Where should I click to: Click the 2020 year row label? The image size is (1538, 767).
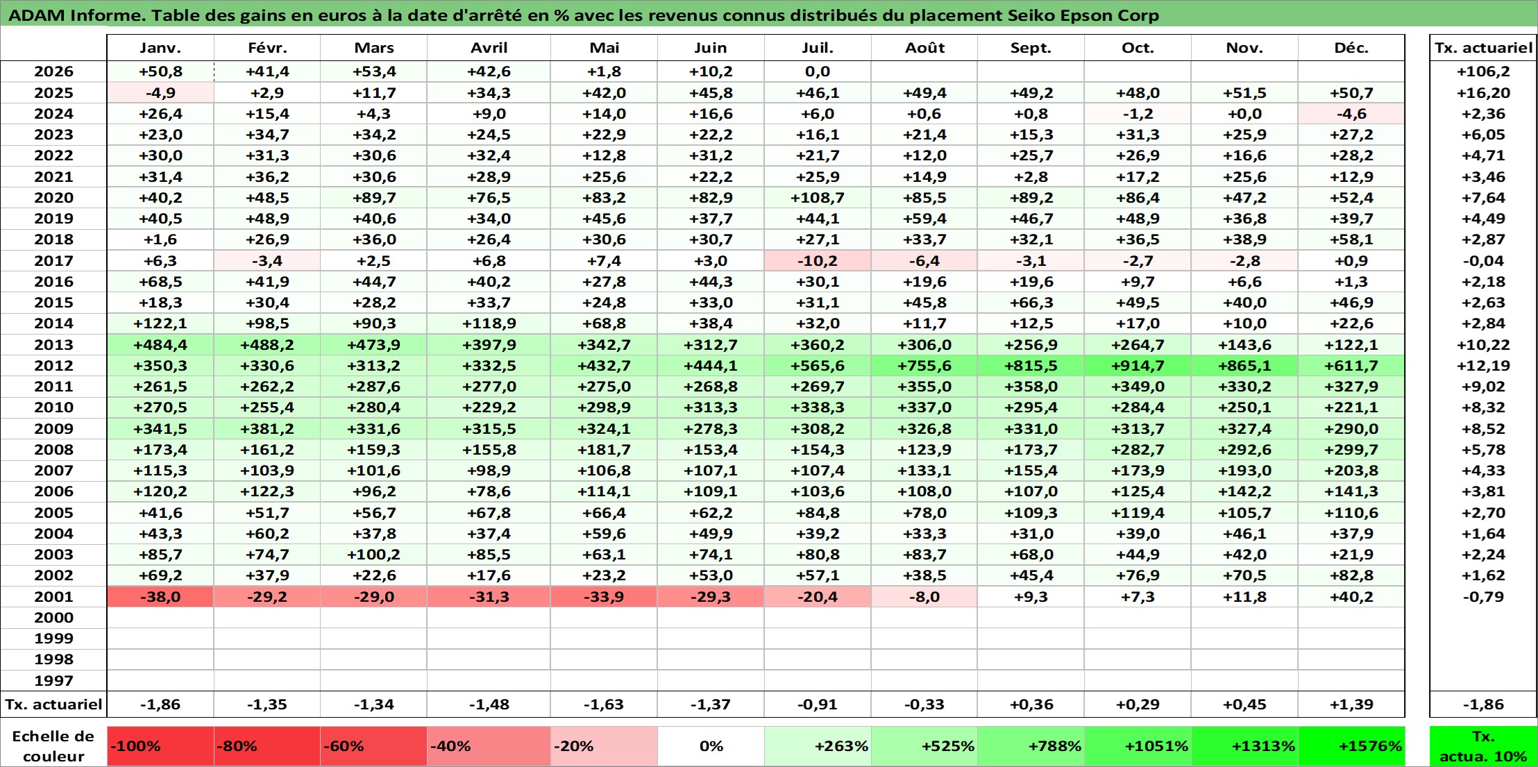pos(53,198)
